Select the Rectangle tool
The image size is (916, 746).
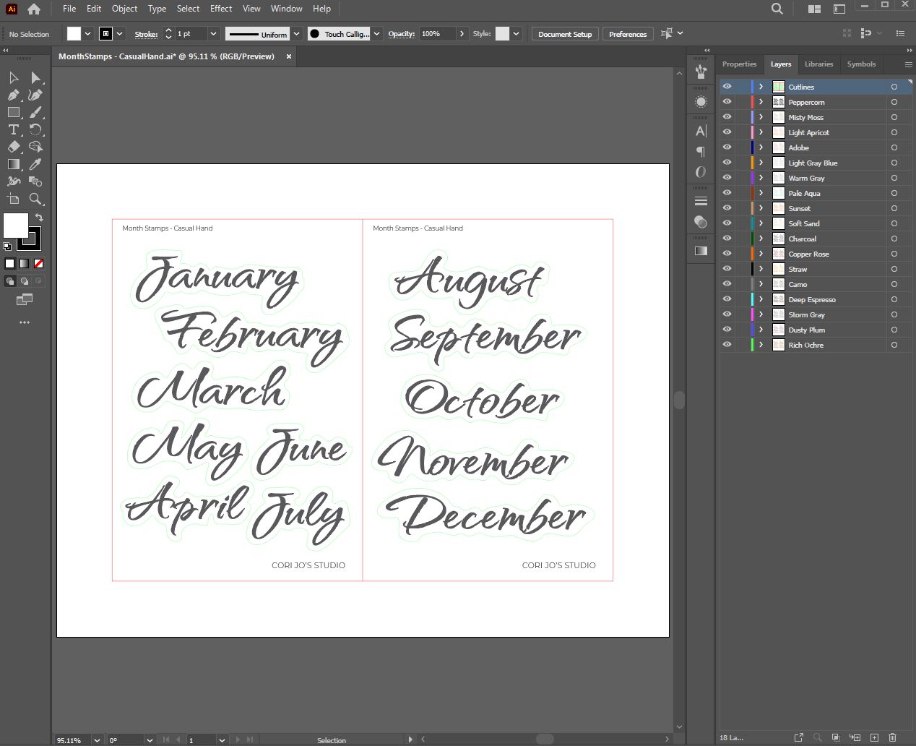tap(14, 112)
